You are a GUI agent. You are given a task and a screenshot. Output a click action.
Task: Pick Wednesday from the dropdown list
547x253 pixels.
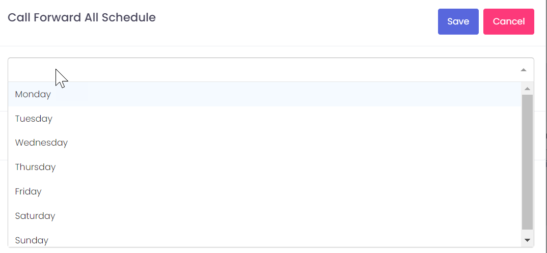(x=41, y=143)
